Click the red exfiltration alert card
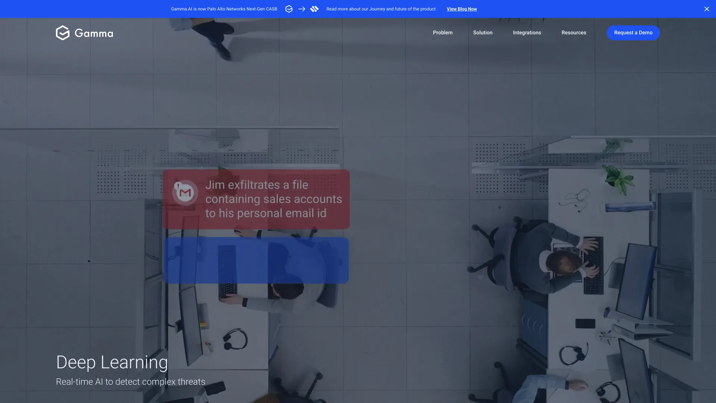The height and width of the screenshot is (403, 716). (256, 199)
